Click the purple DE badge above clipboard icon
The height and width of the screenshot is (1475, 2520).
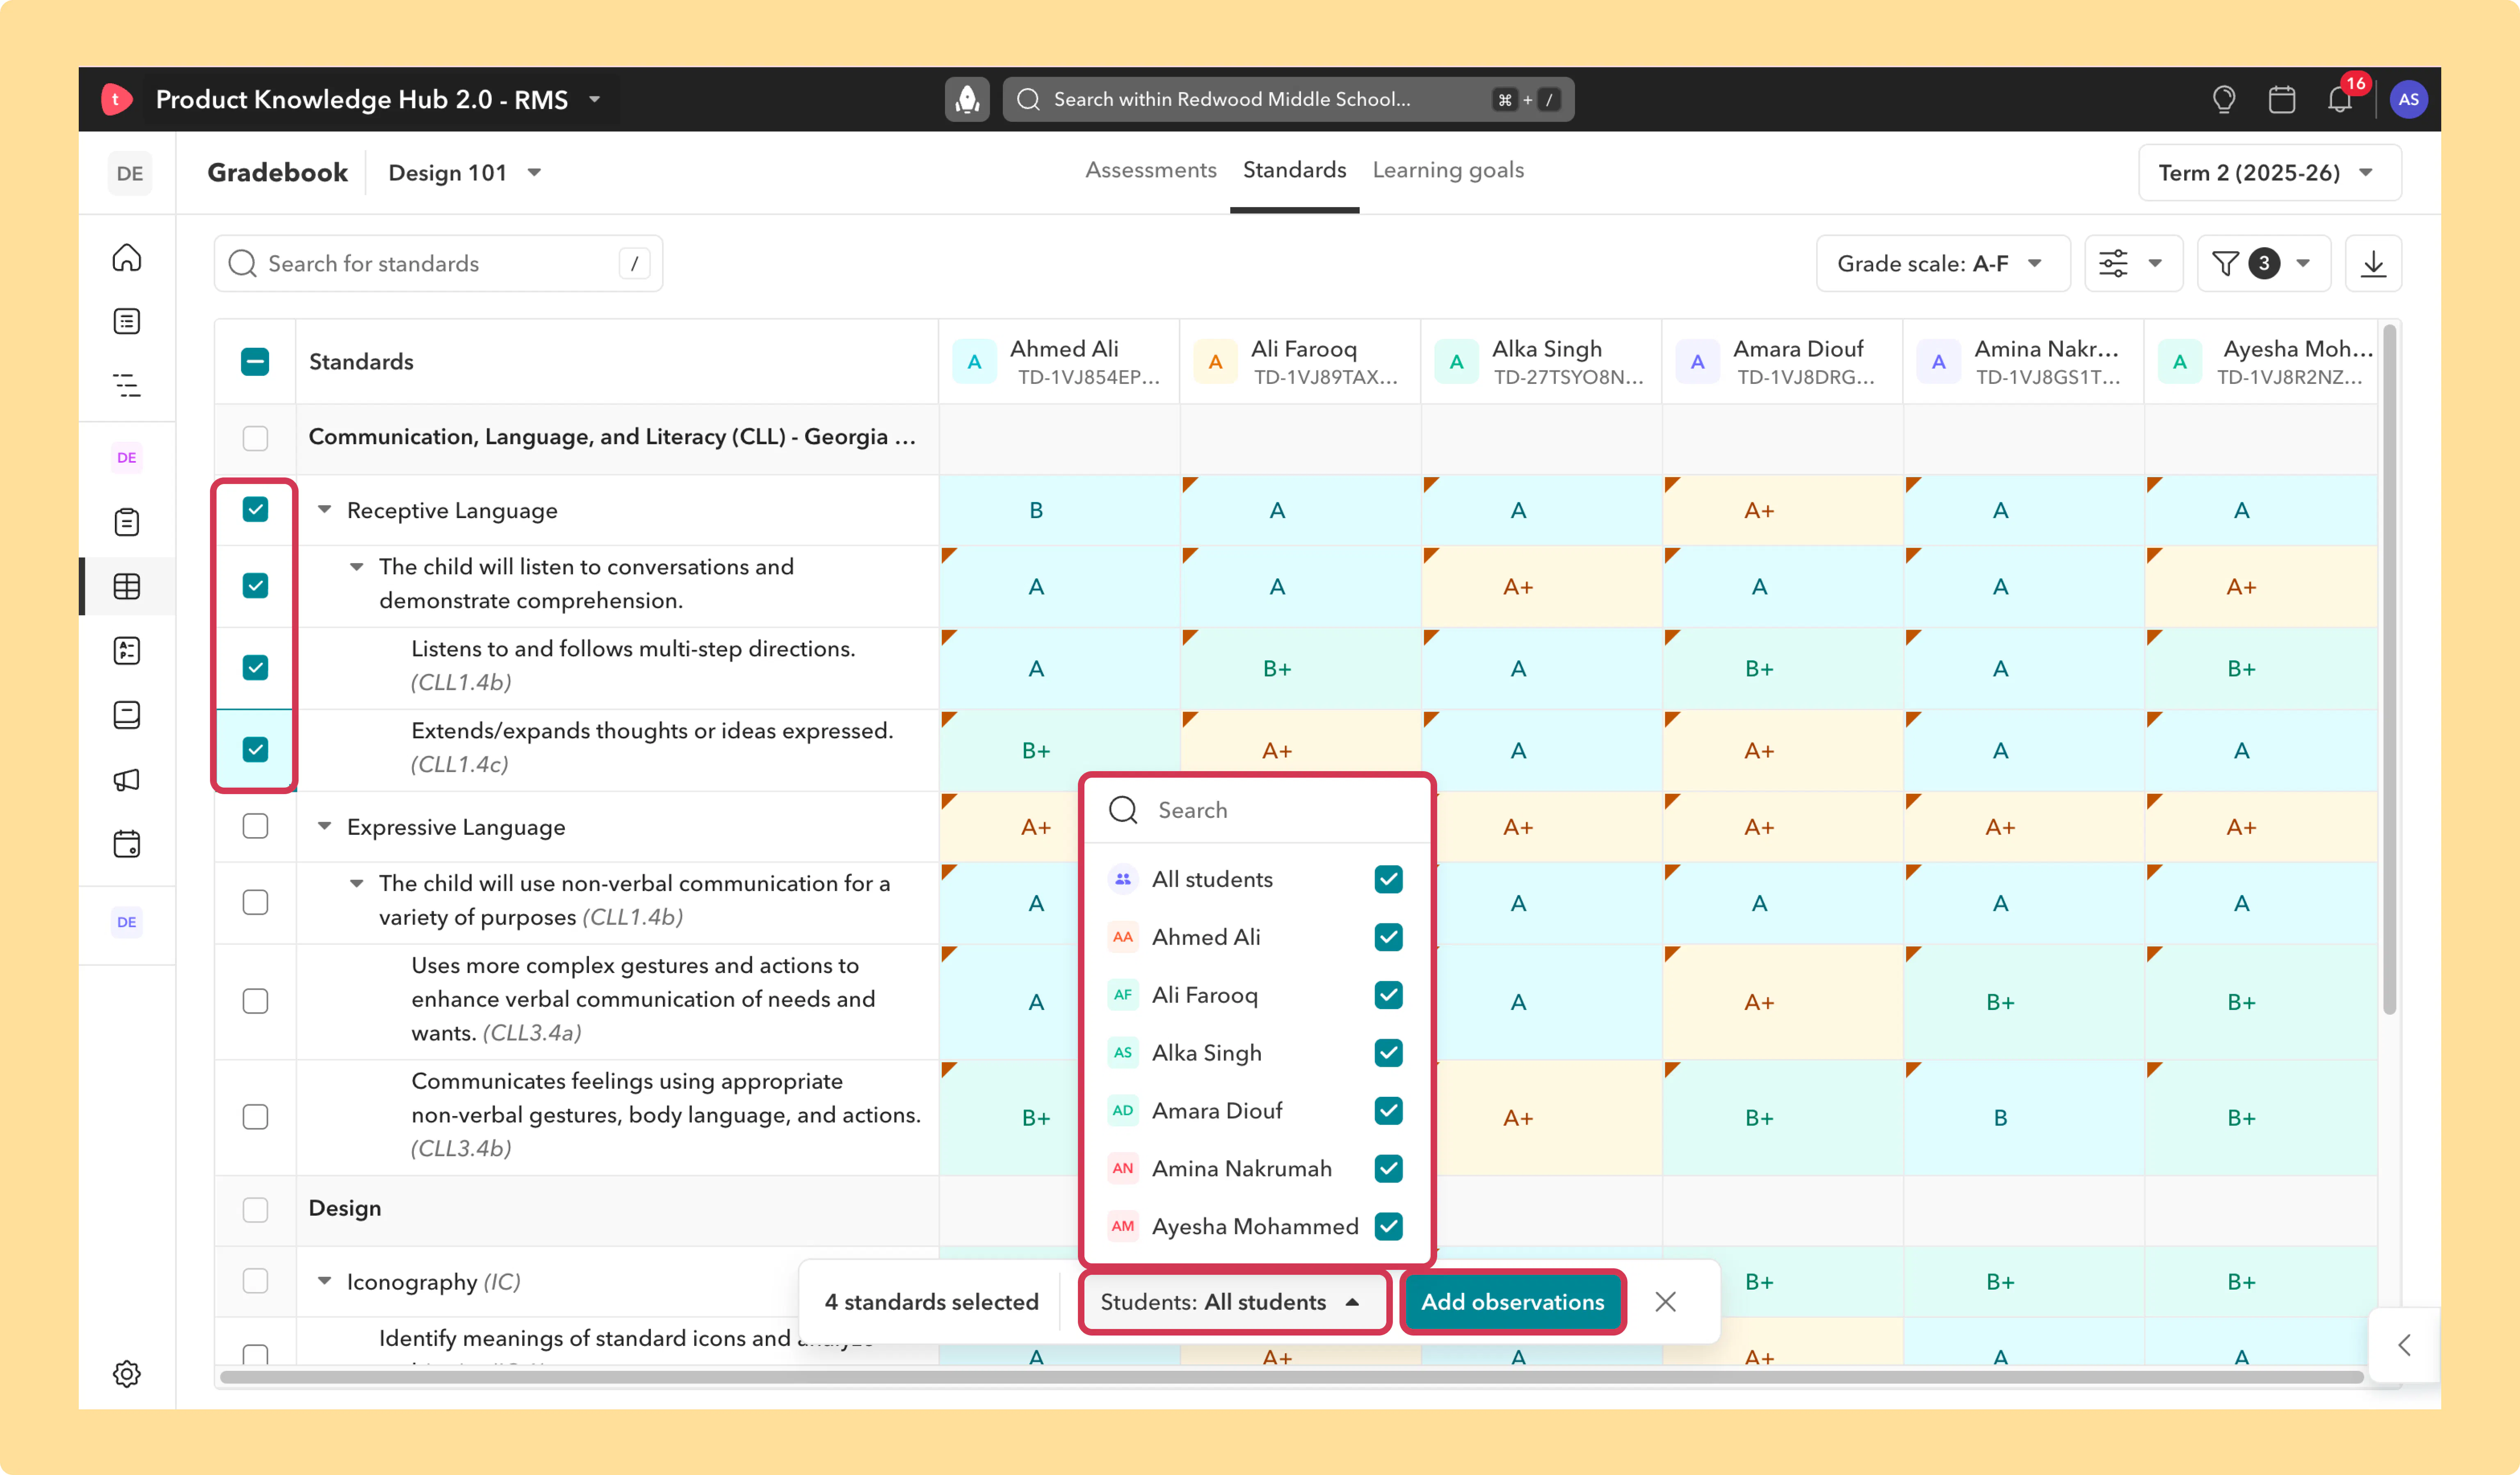coord(127,458)
